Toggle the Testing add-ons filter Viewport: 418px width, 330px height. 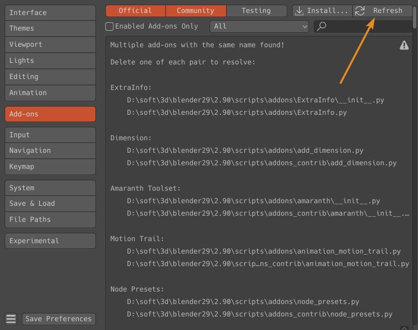tap(256, 10)
